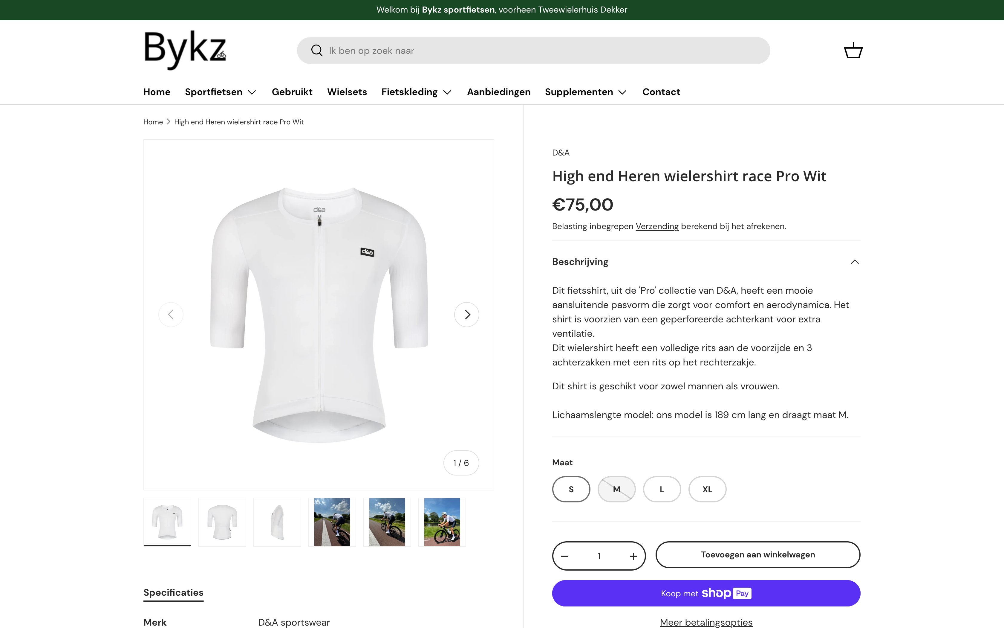Show the previous product image arrow
The image size is (1004, 628).
tap(171, 314)
